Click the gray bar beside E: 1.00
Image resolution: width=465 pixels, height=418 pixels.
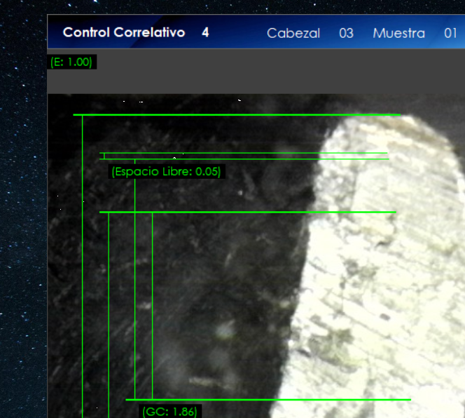click(280, 72)
